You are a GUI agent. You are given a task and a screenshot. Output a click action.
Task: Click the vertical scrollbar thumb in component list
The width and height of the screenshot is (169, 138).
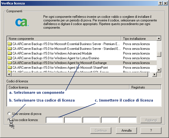coord(159,54)
